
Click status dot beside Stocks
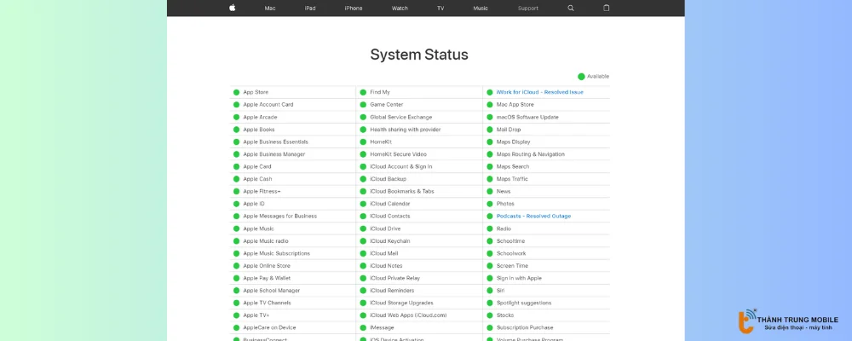[490, 315]
